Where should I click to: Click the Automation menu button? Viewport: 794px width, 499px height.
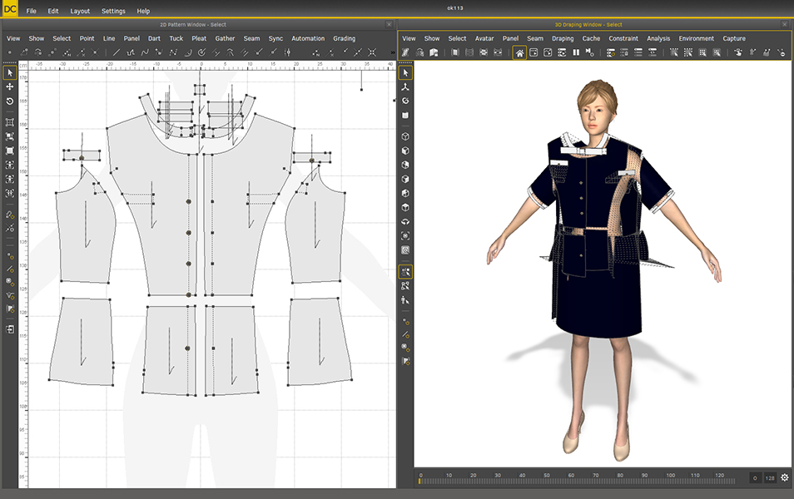click(308, 38)
